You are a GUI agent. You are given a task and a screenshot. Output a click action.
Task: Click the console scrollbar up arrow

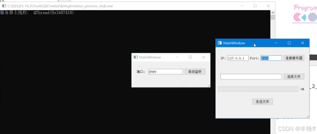273,13
